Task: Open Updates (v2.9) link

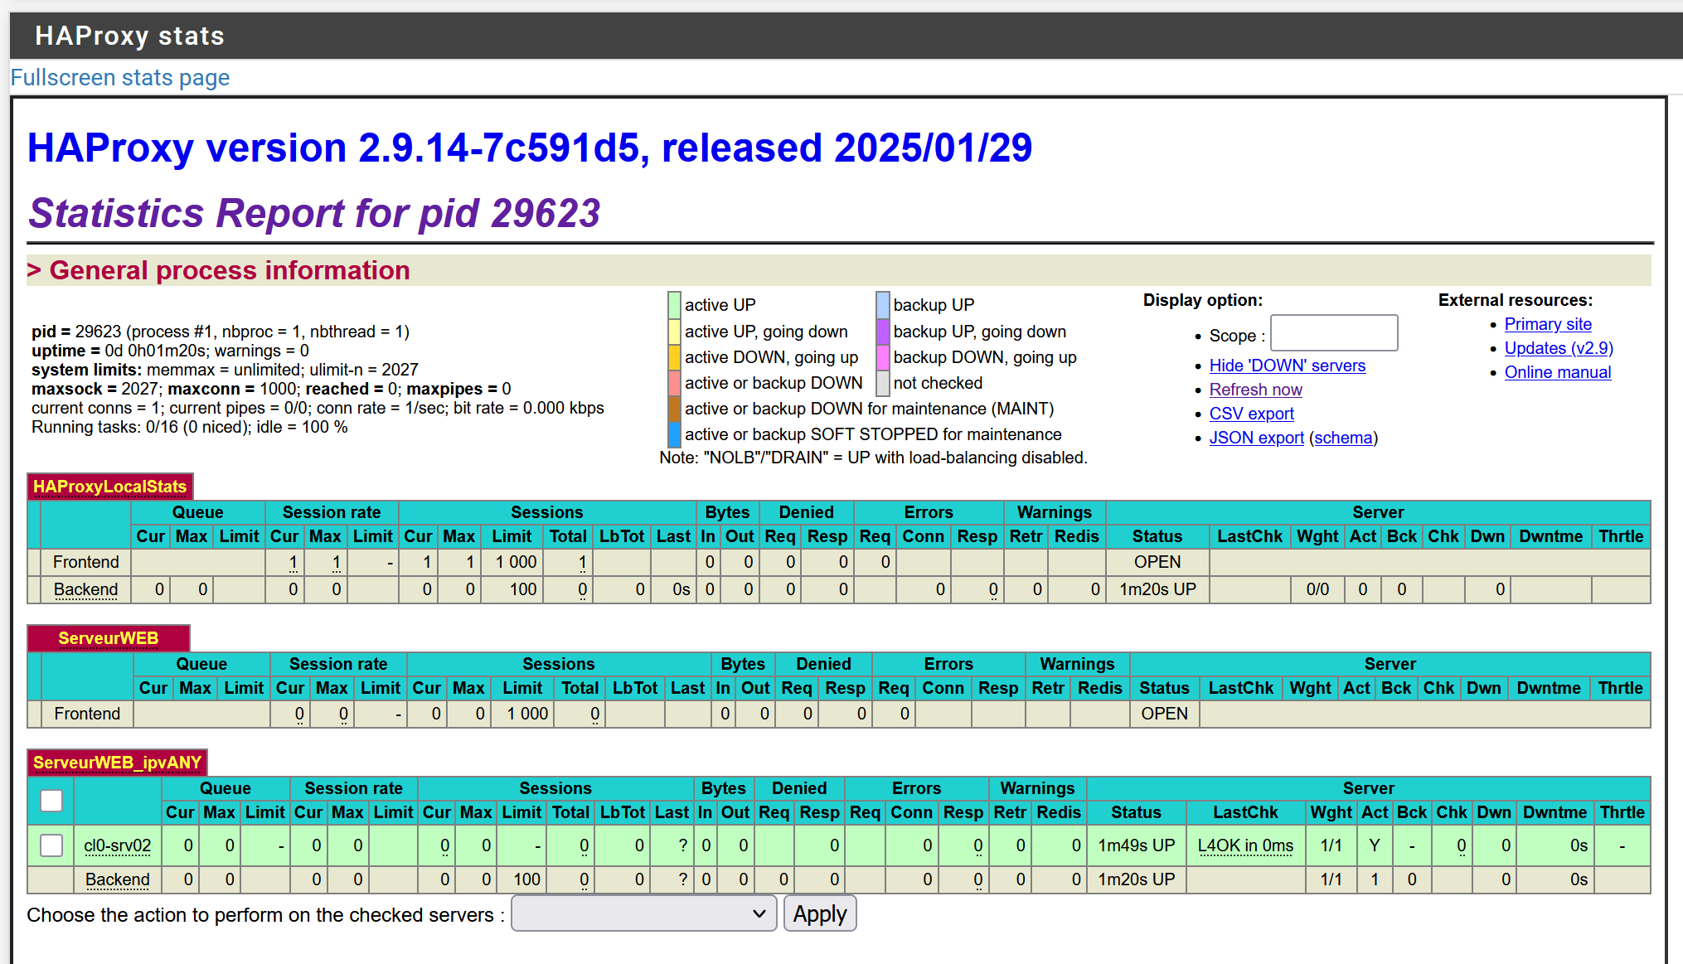Action: point(1559,348)
